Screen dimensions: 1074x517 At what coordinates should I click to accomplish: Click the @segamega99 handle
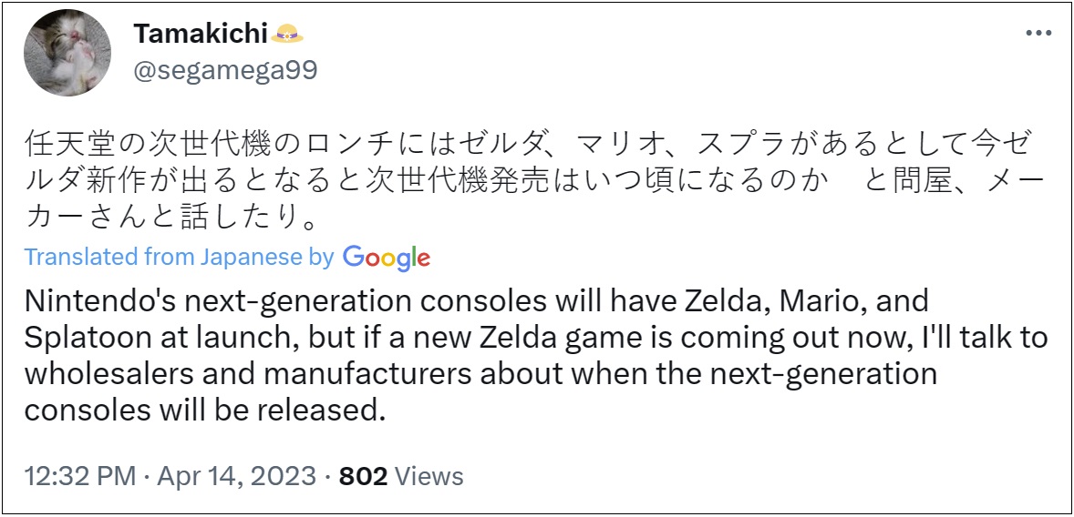pos(225,71)
